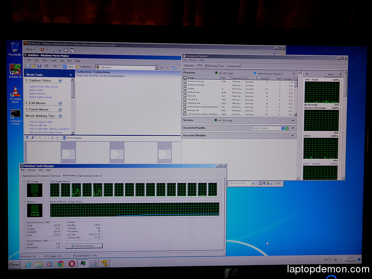Open ACDSee 32 desktop icon
This screenshot has height=279, width=372.
pos(15,69)
